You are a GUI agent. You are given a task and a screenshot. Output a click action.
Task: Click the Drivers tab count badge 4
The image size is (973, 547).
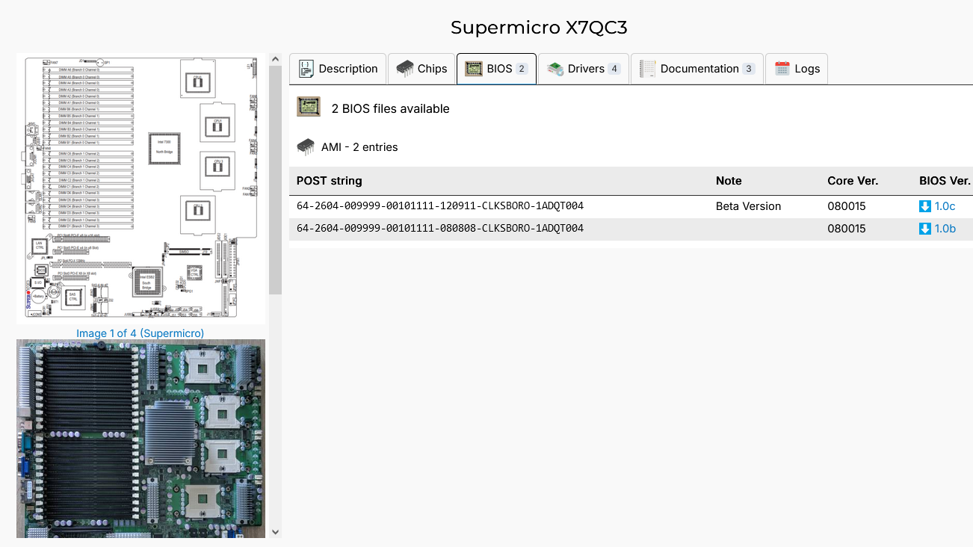click(x=614, y=69)
